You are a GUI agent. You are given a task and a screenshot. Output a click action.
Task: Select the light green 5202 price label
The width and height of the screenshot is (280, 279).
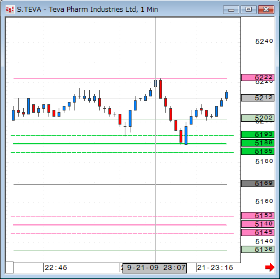[x=257, y=118]
